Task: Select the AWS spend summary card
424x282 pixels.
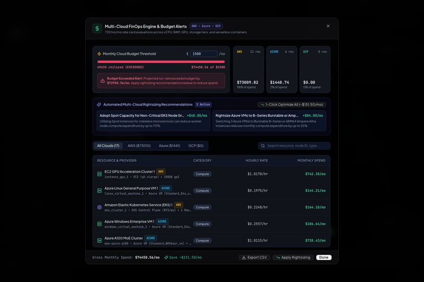Action: coord(248,69)
